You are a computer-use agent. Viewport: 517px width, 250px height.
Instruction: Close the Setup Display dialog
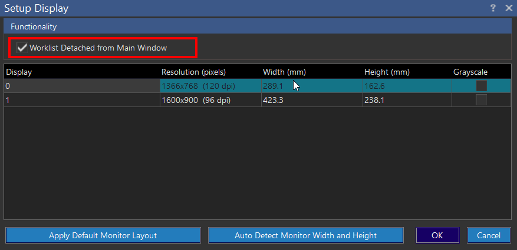point(508,8)
